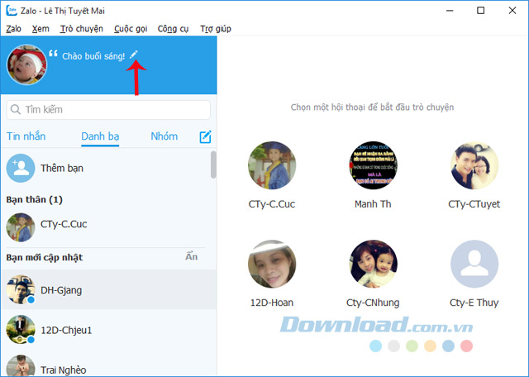Click the Zalo logo in title bar
Screen dimensions: 529x377
tap(12, 11)
